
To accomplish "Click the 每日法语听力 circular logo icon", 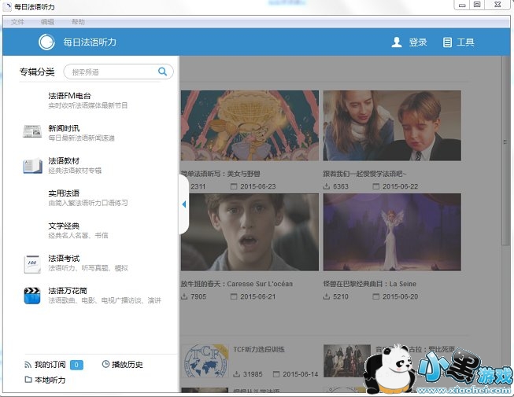I will tap(46, 42).
